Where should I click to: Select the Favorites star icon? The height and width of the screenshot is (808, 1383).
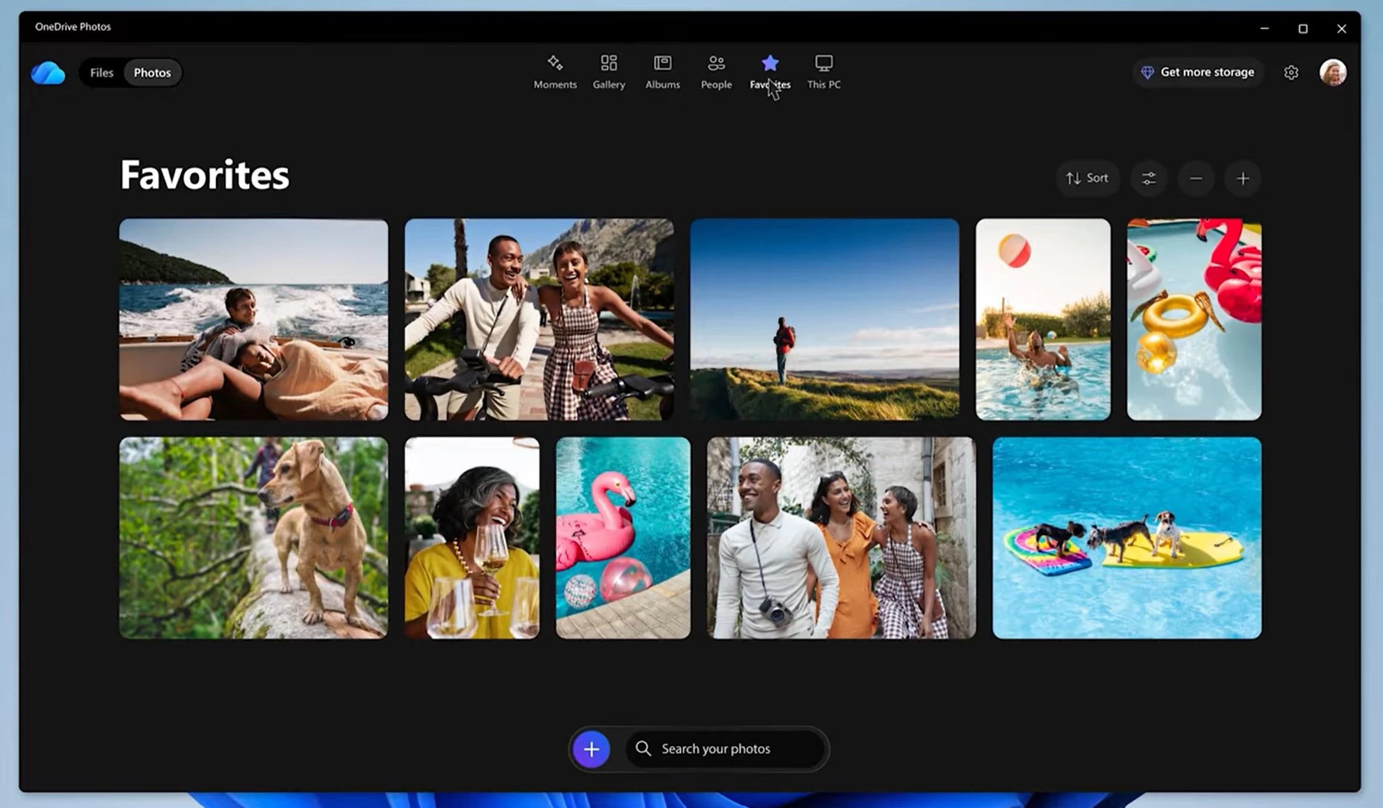pos(769,62)
